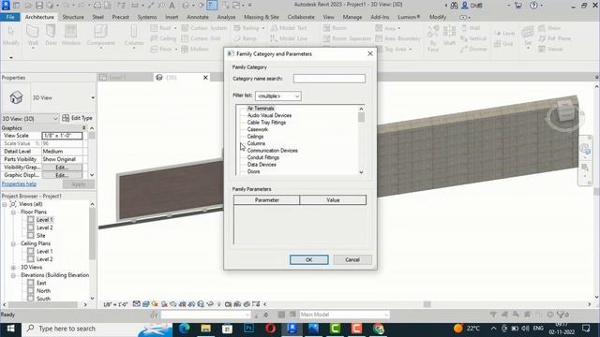Select Columns in category list
The image size is (600, 337).
point(256,143)
